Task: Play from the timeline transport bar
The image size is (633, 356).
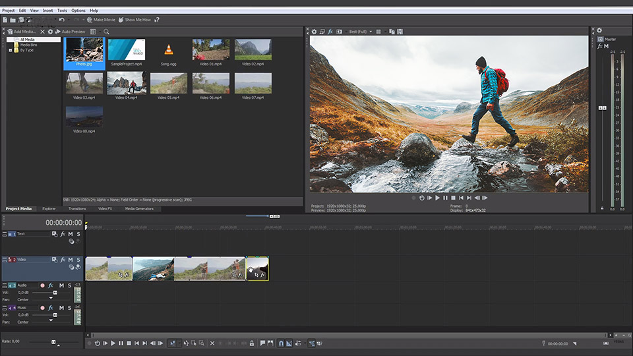Action: (x=113, y=343)
